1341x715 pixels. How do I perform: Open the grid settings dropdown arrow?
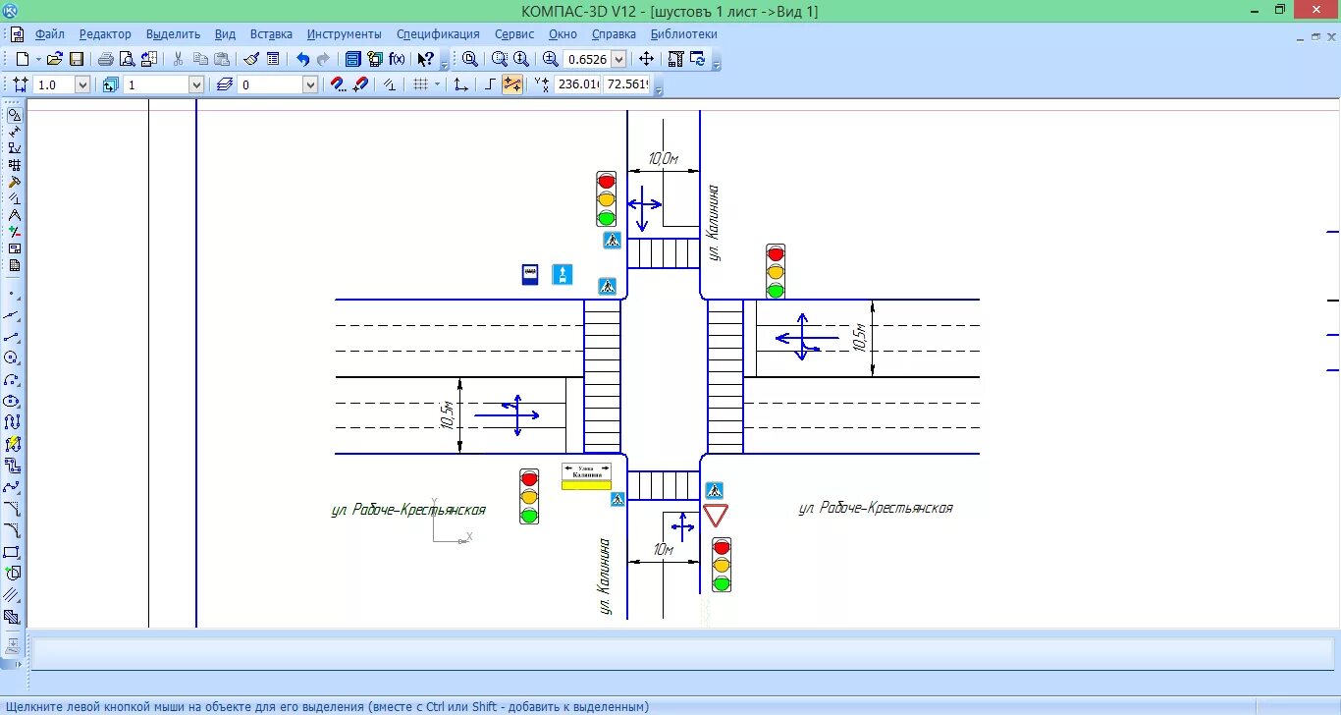click(x=437, y=84)
